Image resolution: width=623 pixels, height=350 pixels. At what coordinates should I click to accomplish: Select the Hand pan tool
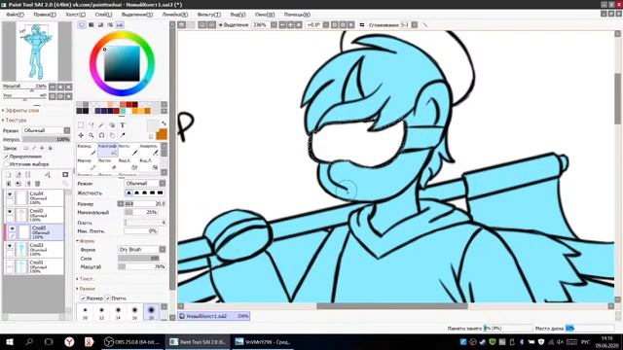click(x=112, y=135)
